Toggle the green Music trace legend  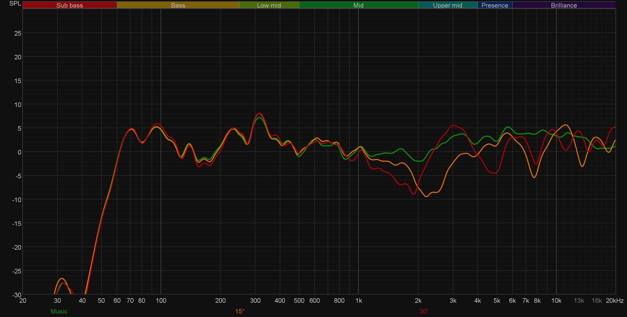click(x=59, y=311)
